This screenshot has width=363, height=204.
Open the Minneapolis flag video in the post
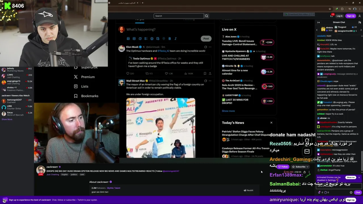161,128
